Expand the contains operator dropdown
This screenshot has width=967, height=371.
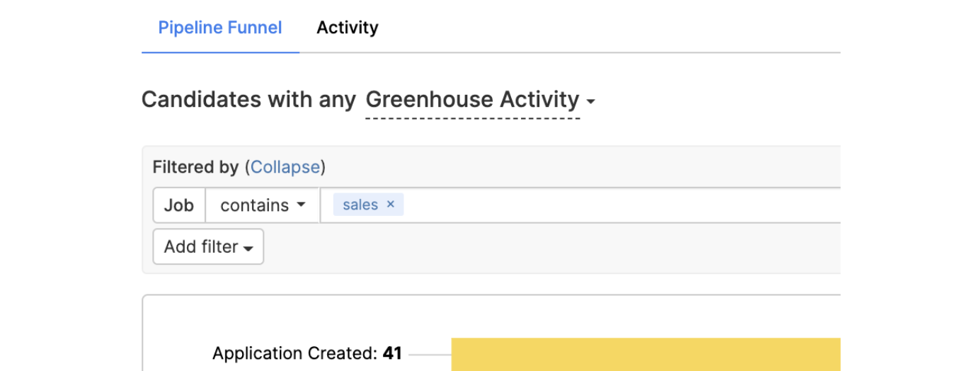(263, 205)
